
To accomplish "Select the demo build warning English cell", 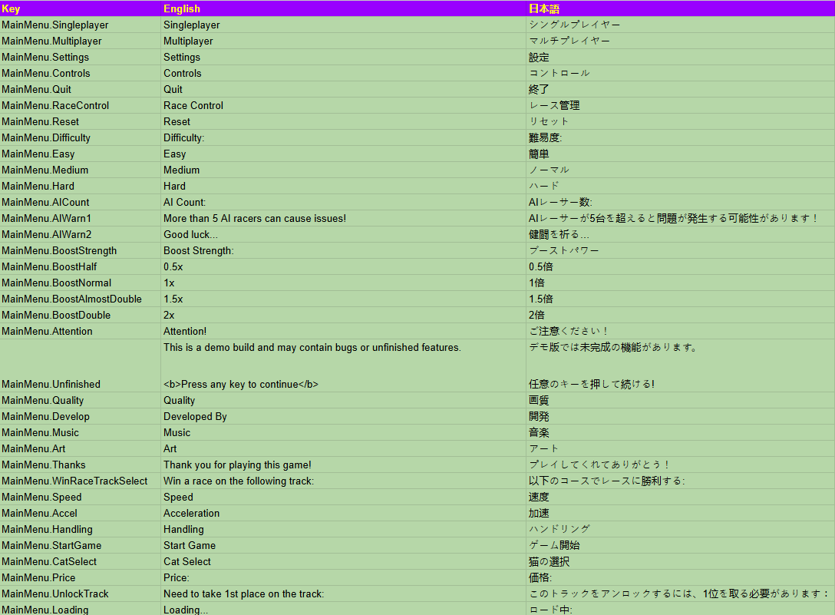I will [344, 365].
